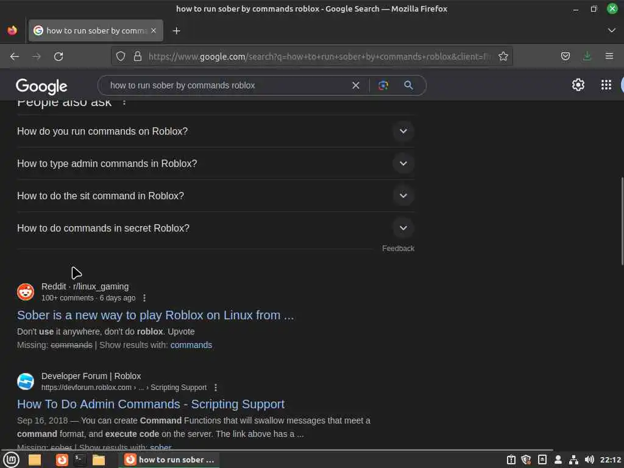Open the taskbar Firefox window button
This screenshot has width=624, height=468.
[169, 459]
